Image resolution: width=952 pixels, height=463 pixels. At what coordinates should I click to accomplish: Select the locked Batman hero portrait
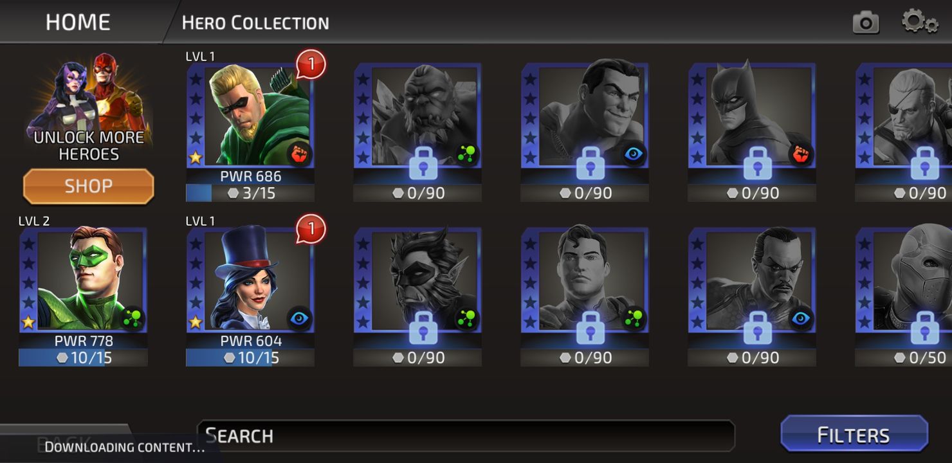751,114
